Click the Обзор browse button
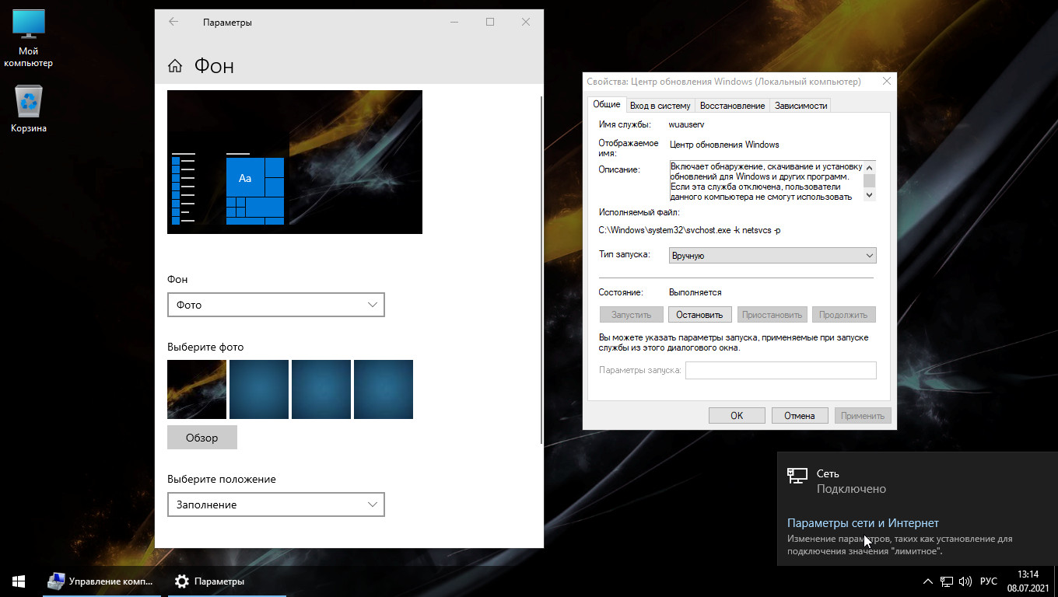Viewport: 1058px width, 597px height. (202, 438)
